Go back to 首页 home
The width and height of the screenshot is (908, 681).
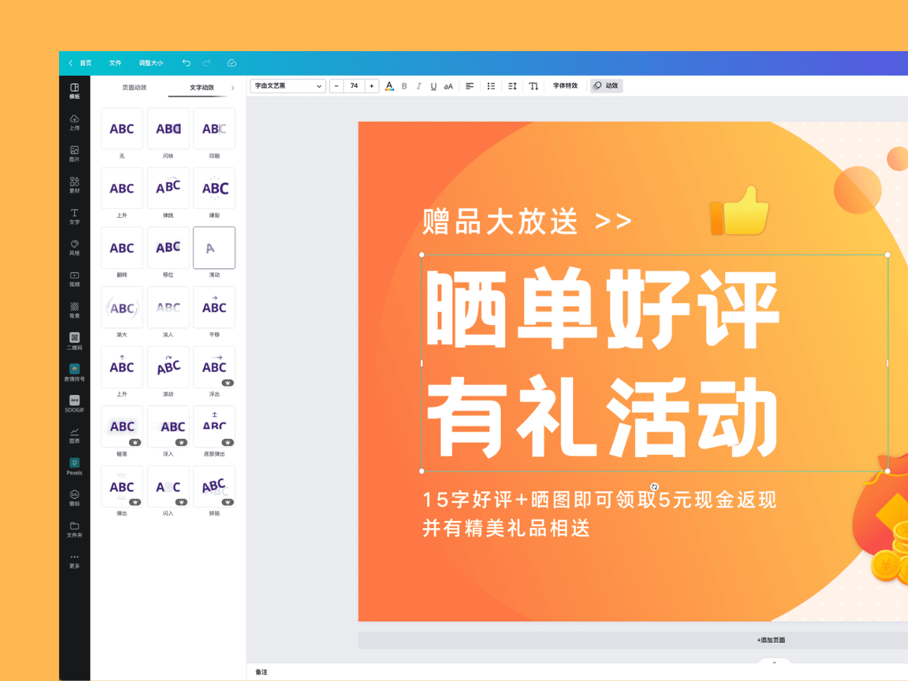80,63
